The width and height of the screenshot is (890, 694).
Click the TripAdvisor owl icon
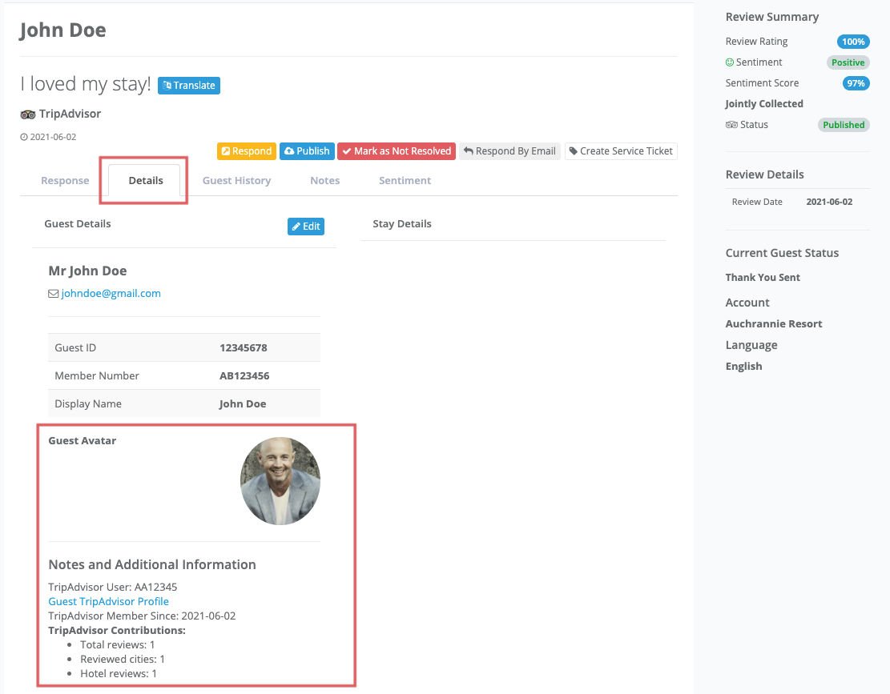(28, 114)
